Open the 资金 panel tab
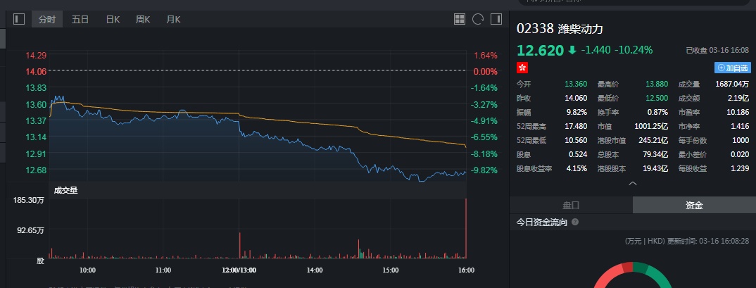Viewport: 756px width, 288px height. [694, 205]
